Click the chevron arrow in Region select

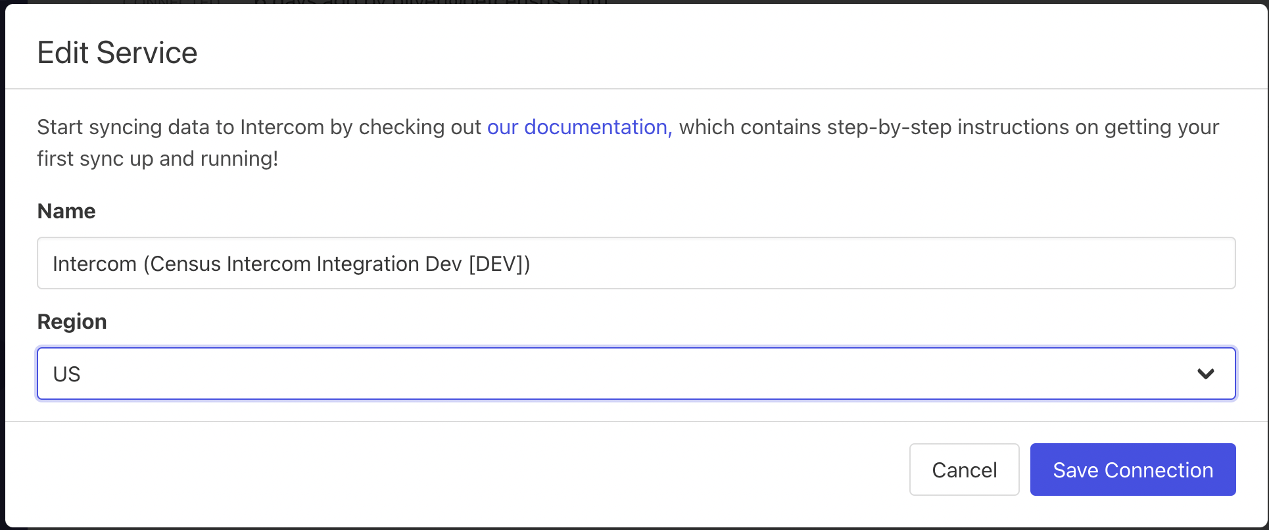tap(1205, 373)
